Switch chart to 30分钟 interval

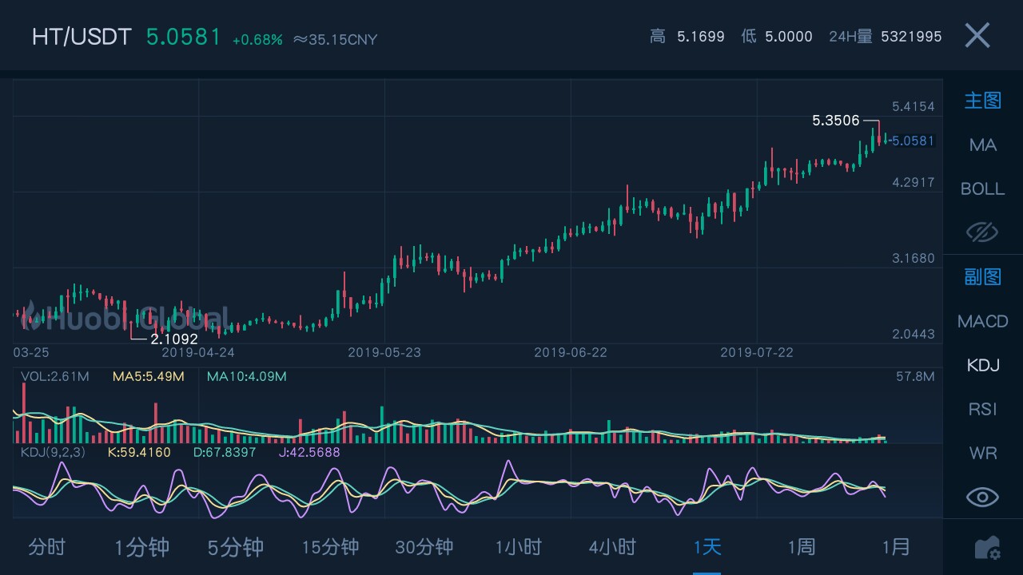[x=424, y=547]
